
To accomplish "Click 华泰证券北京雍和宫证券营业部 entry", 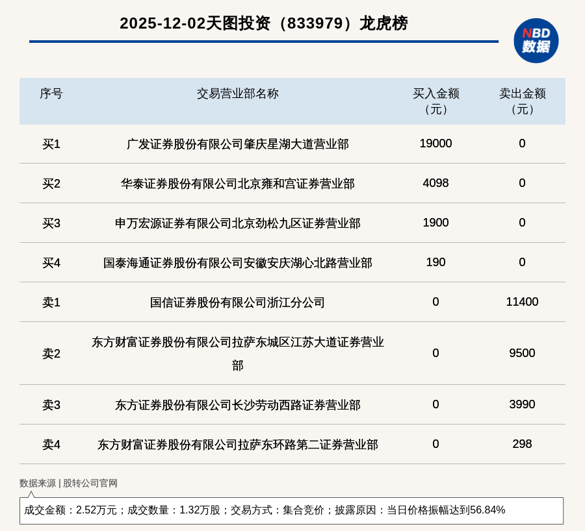I will pyautogui.click(x=237, y=184).
